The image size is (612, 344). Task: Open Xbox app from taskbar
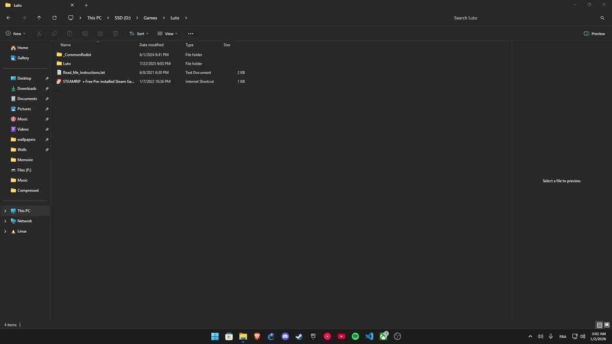coord(383,336)
